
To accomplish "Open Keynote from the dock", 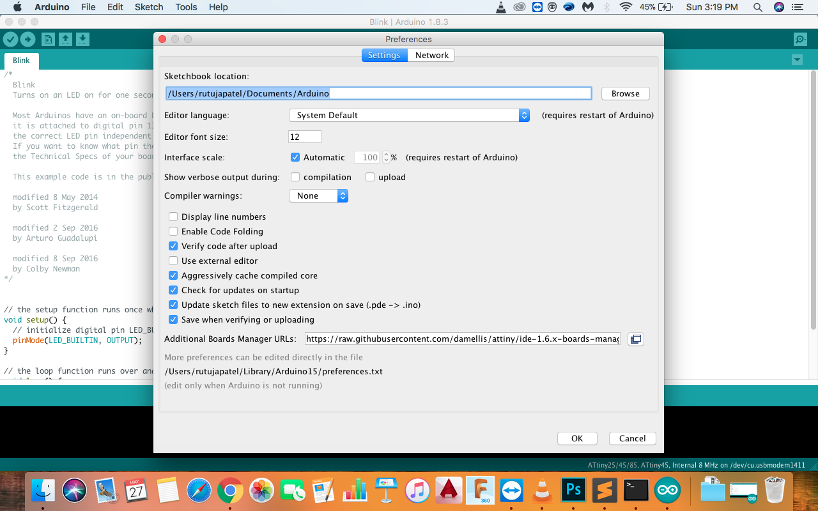I will (x=386, y=491).
